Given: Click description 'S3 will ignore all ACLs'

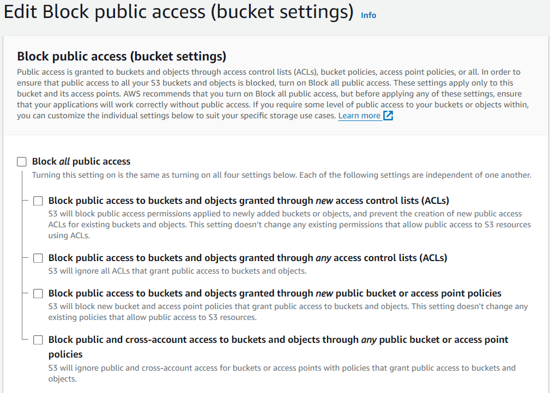Looking at the screenshot, I should pyautogui.click(x=177, y=271).
